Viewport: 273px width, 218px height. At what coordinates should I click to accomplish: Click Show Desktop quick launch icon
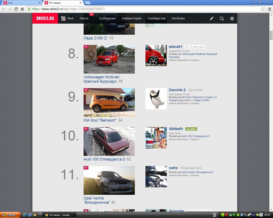point(30,215)
